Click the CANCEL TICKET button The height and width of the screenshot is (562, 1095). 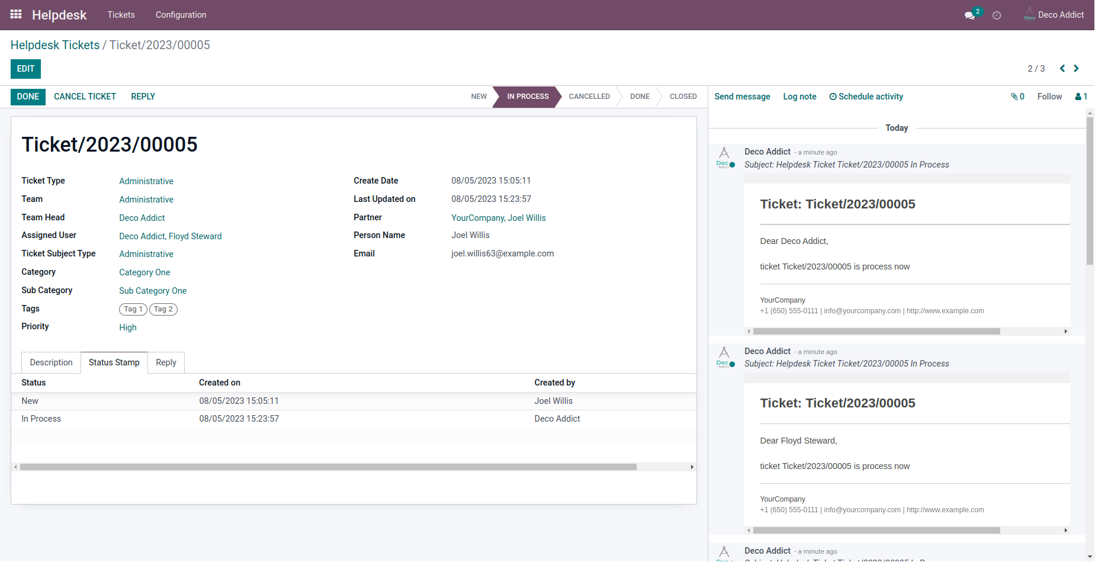[85, 97]
